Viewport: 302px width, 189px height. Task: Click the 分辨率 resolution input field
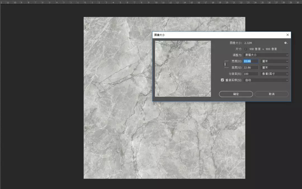(x=251, y=74)
